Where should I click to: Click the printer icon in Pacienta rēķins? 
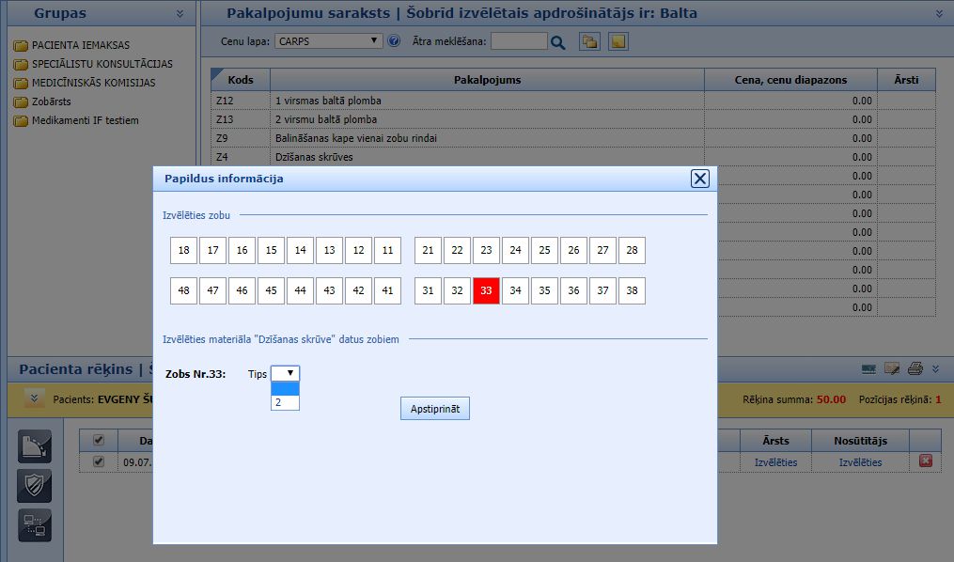click(915, 368)
